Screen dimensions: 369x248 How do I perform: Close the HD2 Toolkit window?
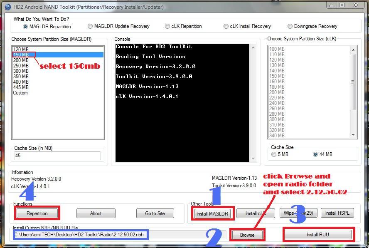356,5
